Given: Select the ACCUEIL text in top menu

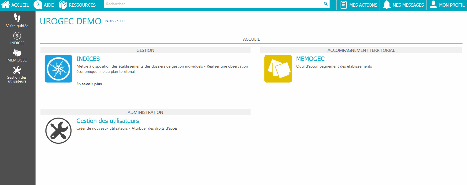Looking at the screenshot, I should pyautogui.click(x=20, y=5).
